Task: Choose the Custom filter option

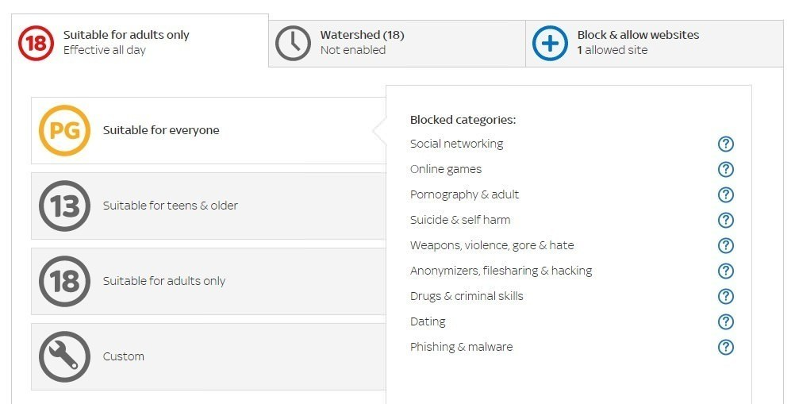Action: (x=209, y=357)
